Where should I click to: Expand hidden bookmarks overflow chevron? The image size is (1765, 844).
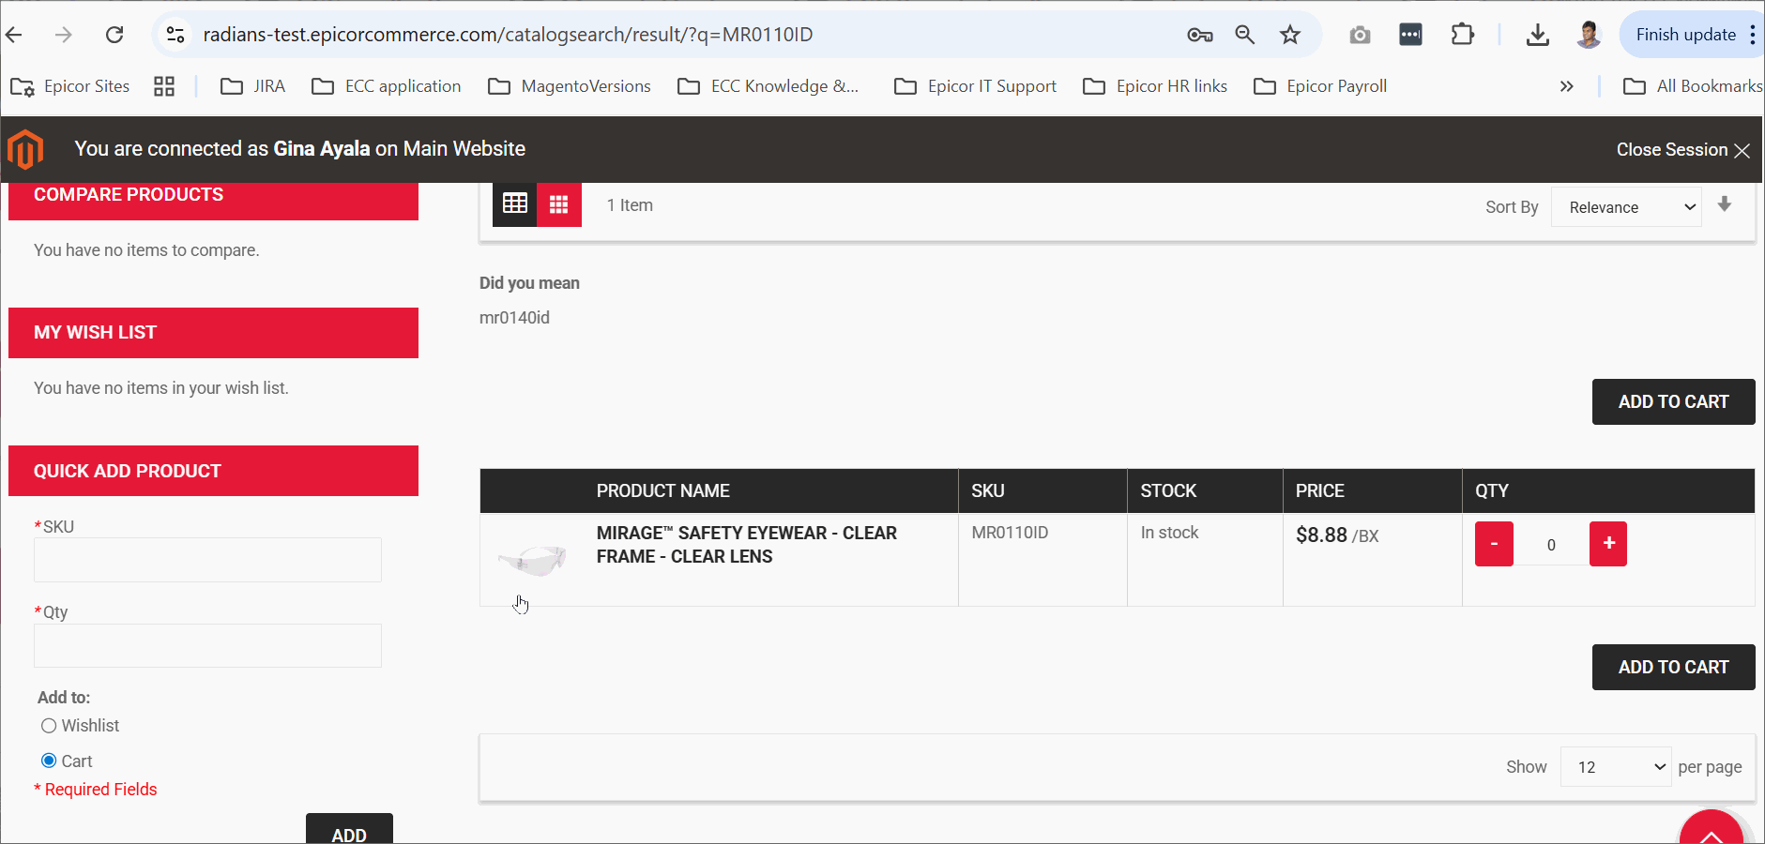1566,86
